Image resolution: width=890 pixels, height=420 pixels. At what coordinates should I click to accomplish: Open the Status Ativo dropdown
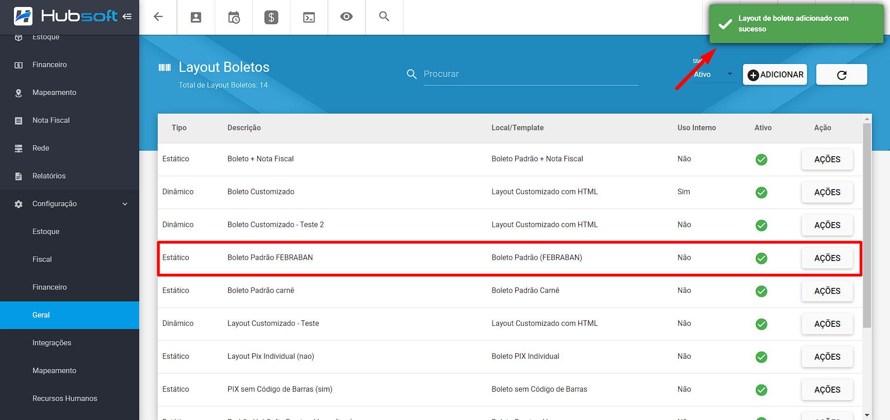coord(713,74)
